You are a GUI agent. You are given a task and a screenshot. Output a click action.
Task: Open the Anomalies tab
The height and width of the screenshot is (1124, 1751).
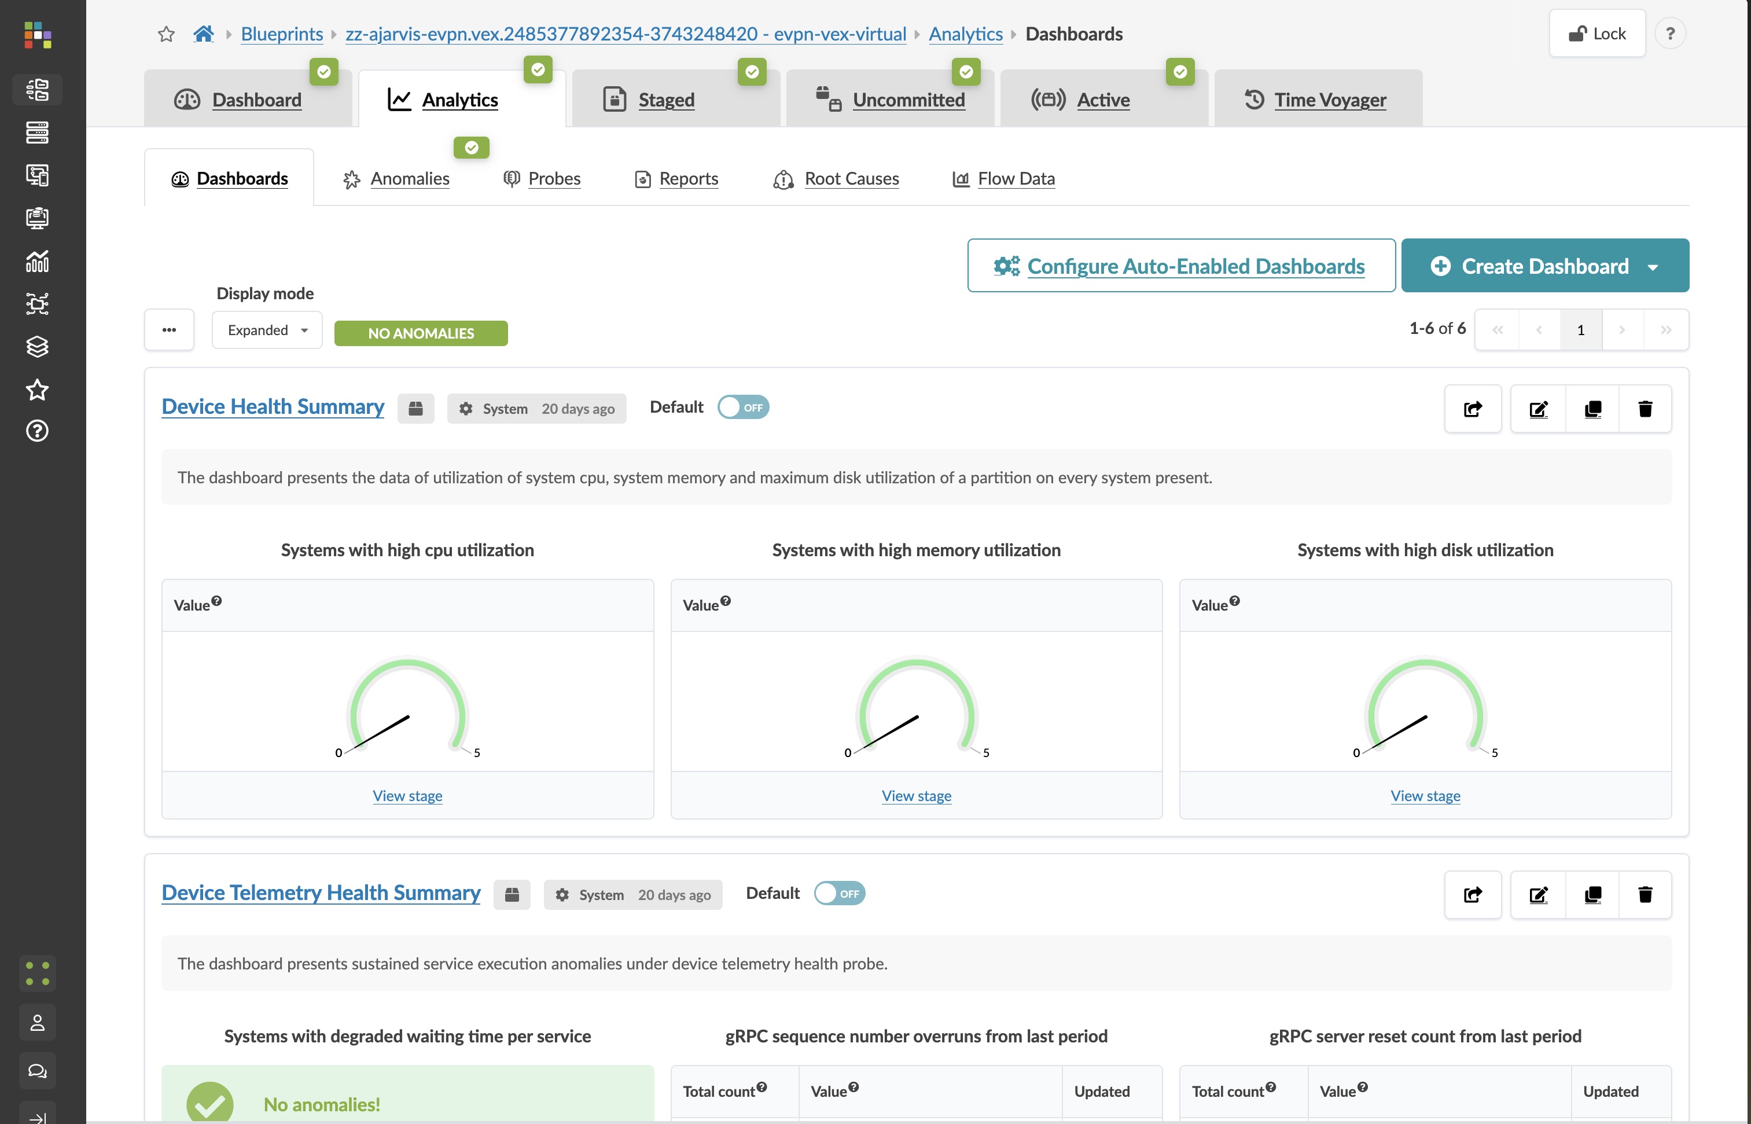(409, 178)
